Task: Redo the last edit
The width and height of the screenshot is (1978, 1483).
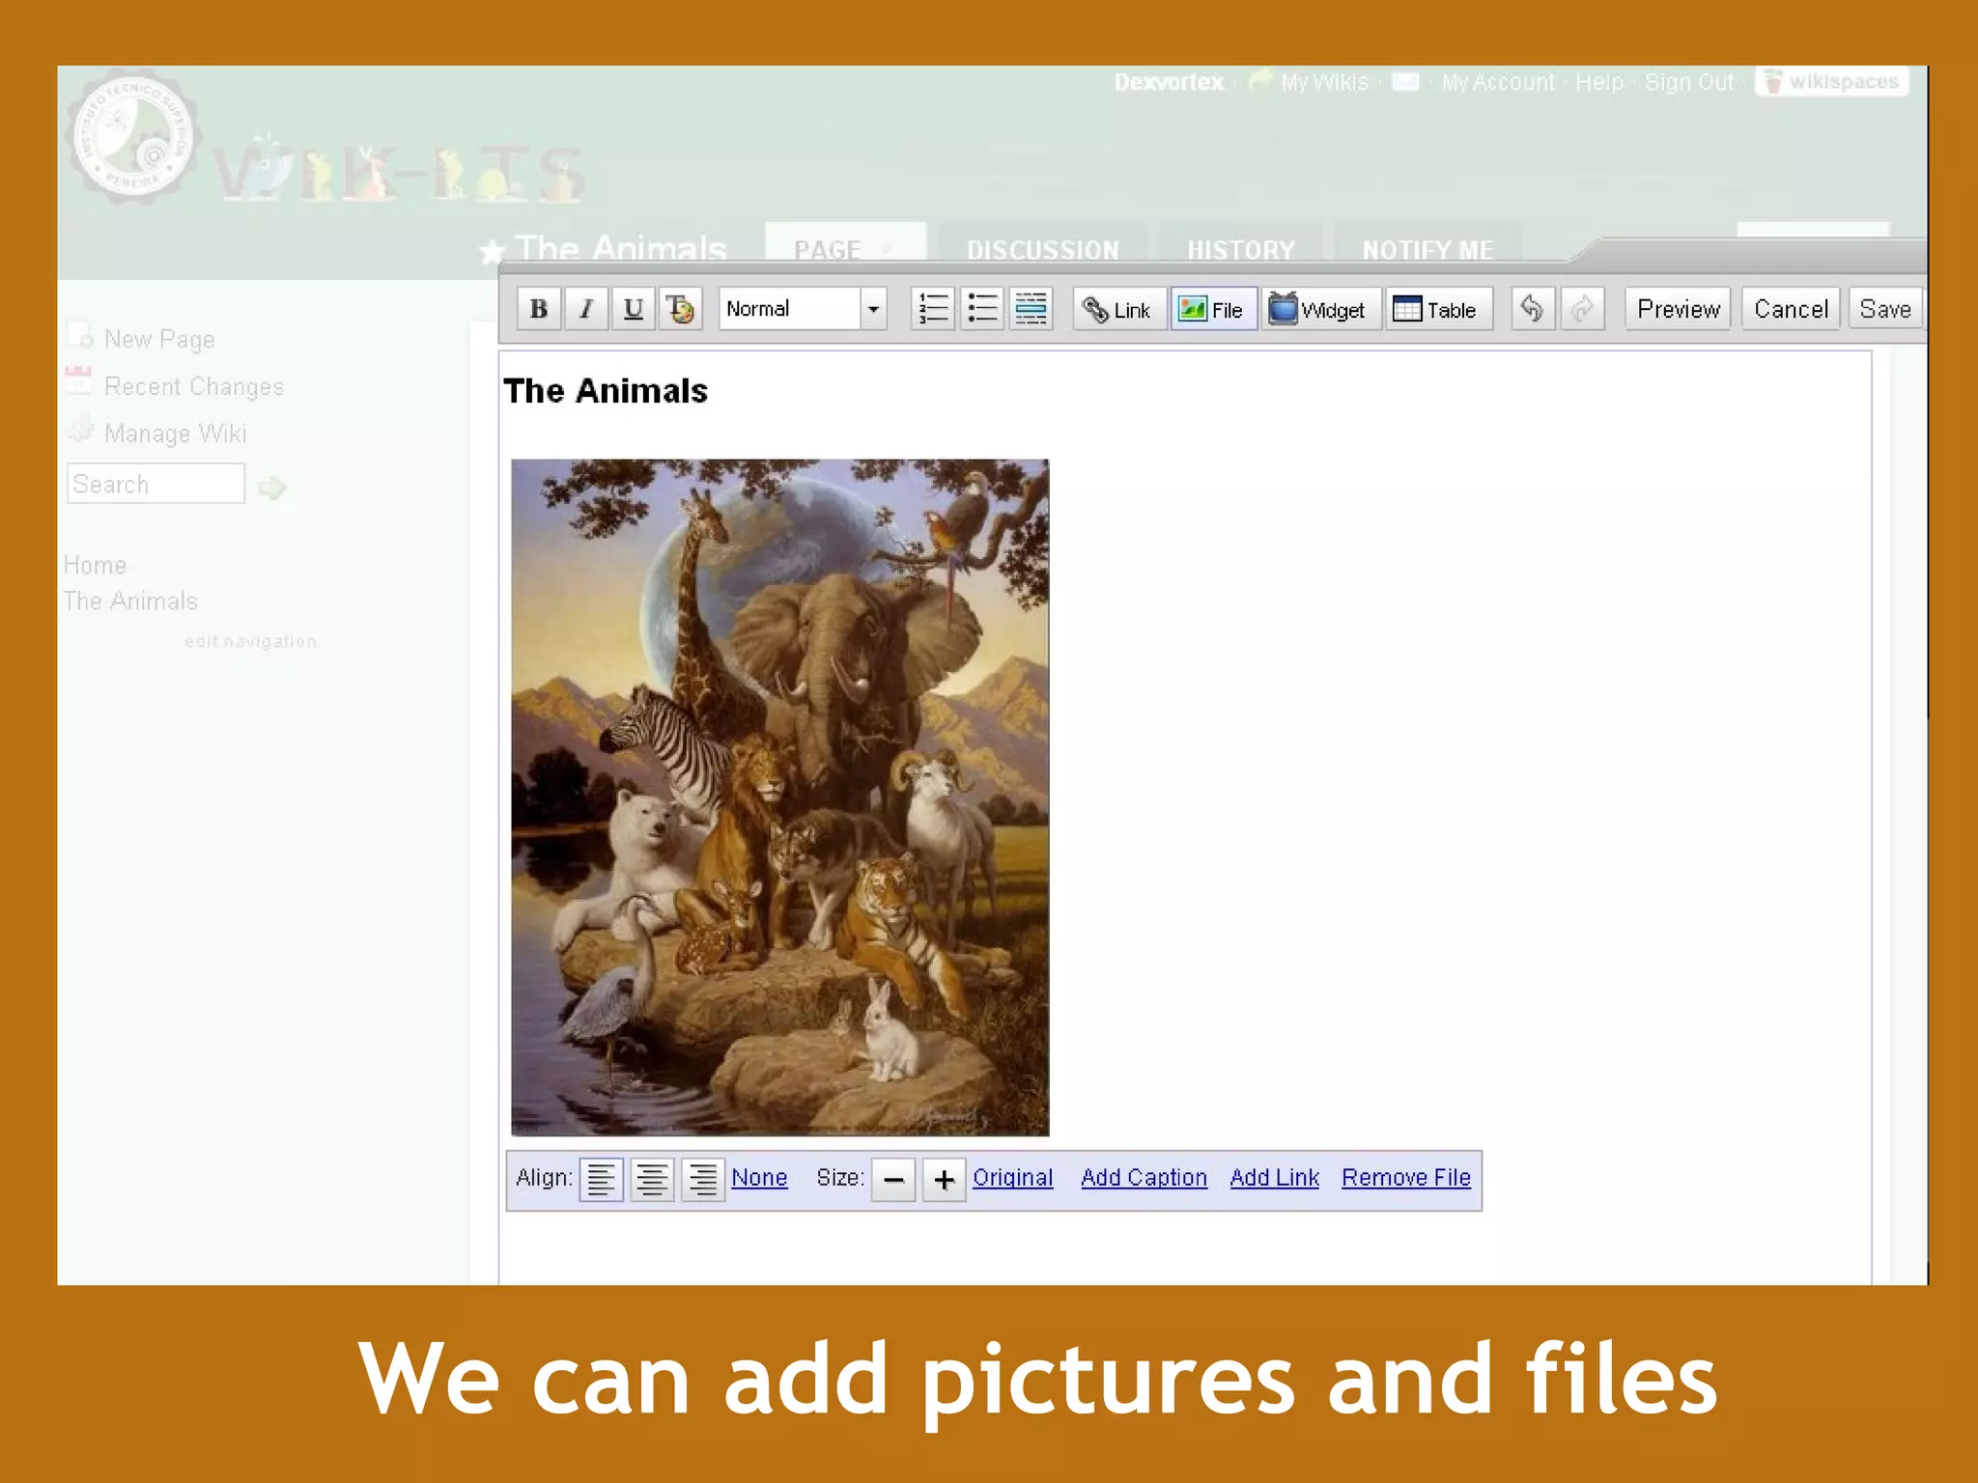Action: (1582, 309)
